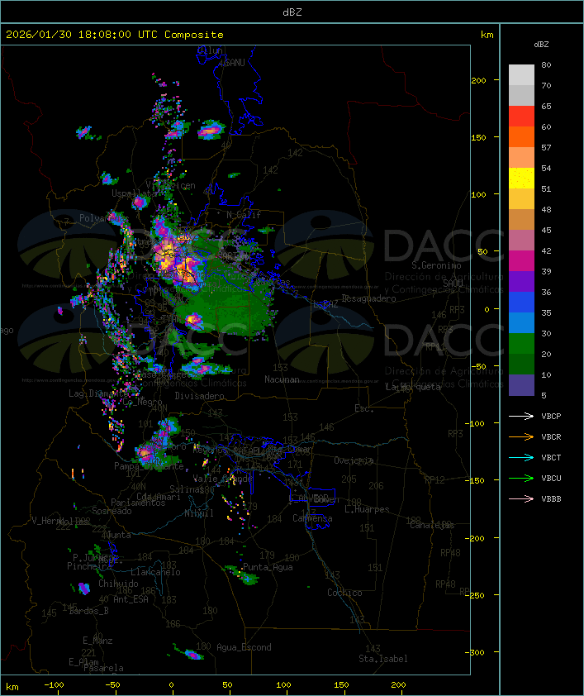Click the dBZ title at the top
The height and width of the screenshot is (696, 584).
pyautogui.click(x=292, y=12)
